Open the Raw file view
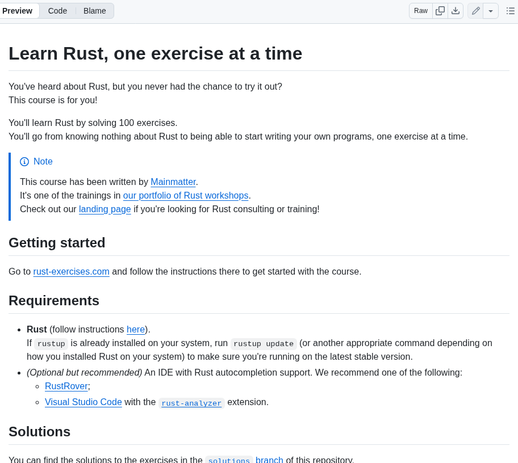The image size is (518, 463). click(x=420, y=11)
